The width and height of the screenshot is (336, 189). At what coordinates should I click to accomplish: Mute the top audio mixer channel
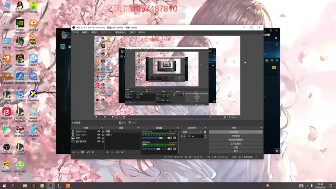(170, 138)
